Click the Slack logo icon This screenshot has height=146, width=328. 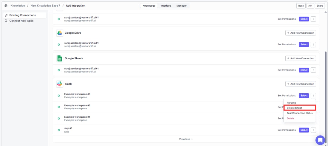[x=60, y=84]
